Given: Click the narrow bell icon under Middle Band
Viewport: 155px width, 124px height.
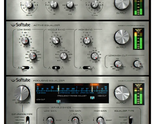Looking at the screenshot, I should [50, 68].
